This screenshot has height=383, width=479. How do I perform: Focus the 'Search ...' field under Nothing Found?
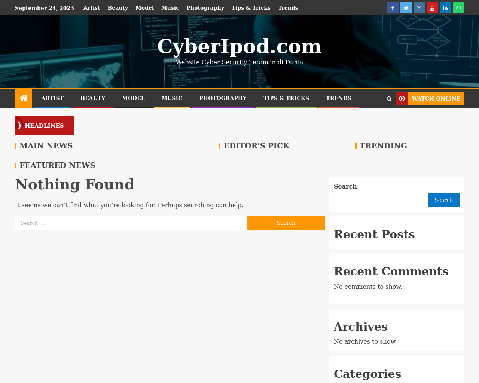[x=131, y=223]
